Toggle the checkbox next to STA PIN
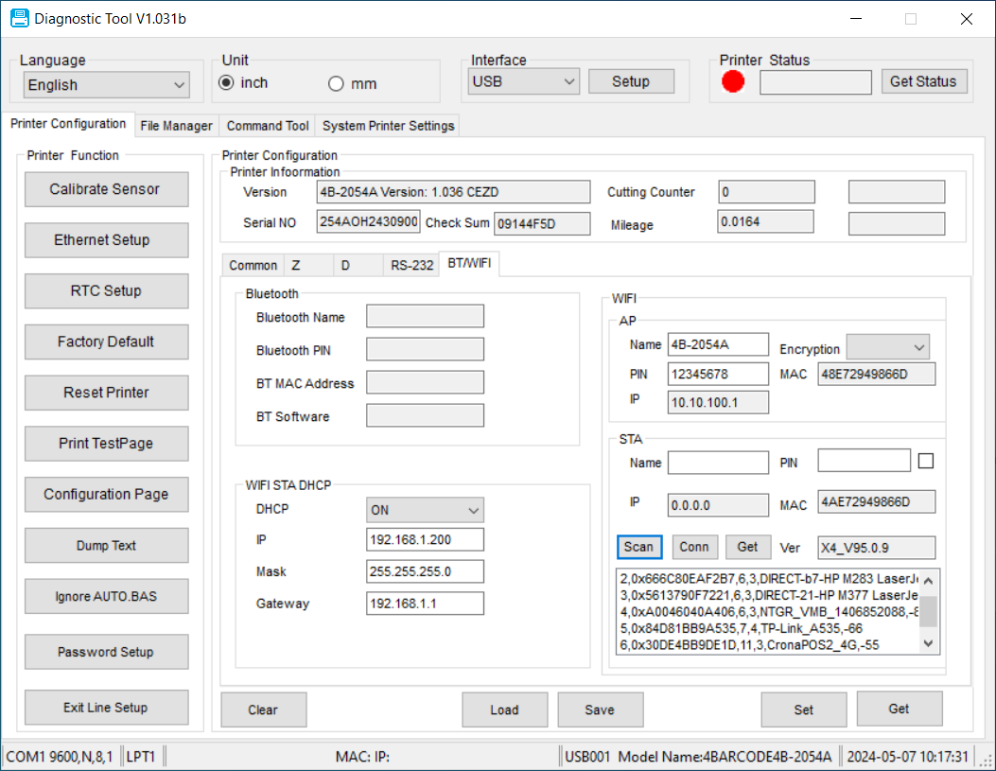Image resolution: width=996 pixels, height=771 pixels. [926, 461]
